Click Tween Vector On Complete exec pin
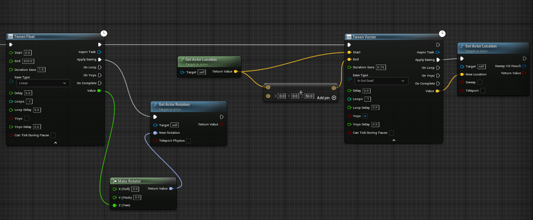This screenshot has width=533, height=220. (x=438, y=83)
